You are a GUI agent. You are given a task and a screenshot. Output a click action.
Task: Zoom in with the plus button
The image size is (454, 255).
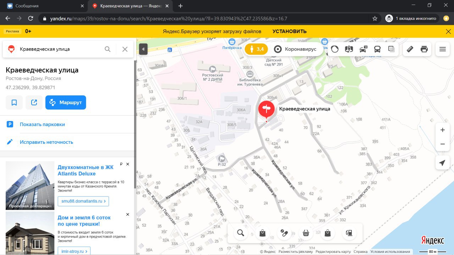click(x=442, y=130)
